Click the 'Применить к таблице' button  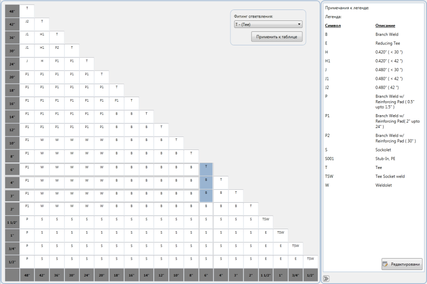pos(277,37)
